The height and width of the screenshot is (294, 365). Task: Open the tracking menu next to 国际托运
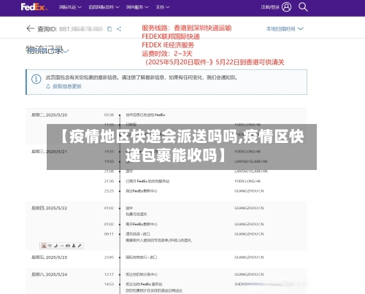104,7
